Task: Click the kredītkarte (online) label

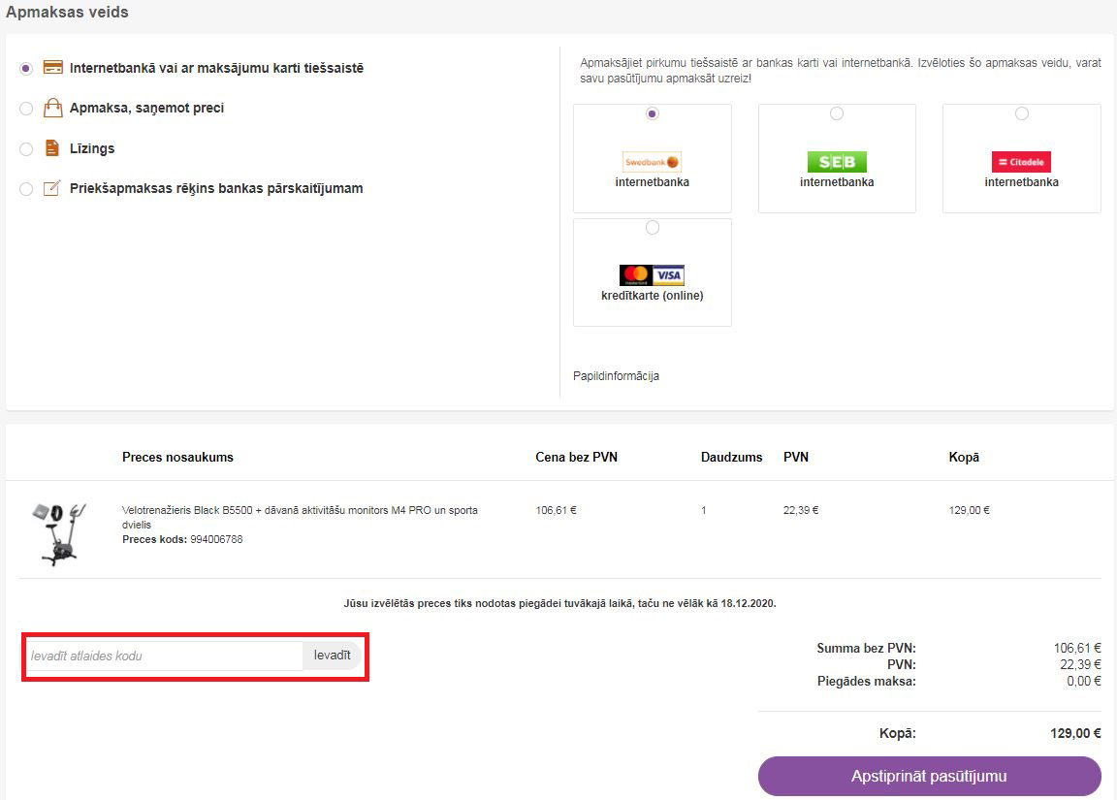Action: click(652, 296)
